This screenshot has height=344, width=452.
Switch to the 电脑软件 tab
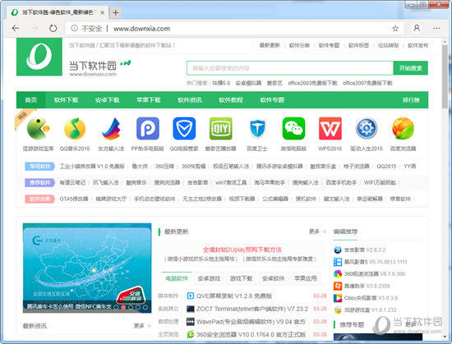tap(177, 278)
